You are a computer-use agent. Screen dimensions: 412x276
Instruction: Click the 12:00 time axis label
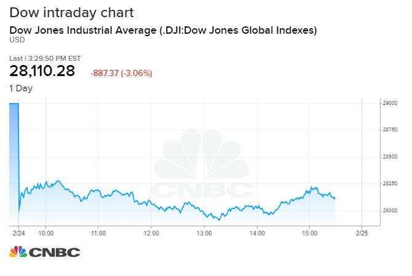pyautogui.click(x=151, y=233)
